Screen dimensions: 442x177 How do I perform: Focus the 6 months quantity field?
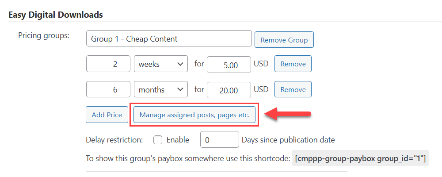click(108, 90)
